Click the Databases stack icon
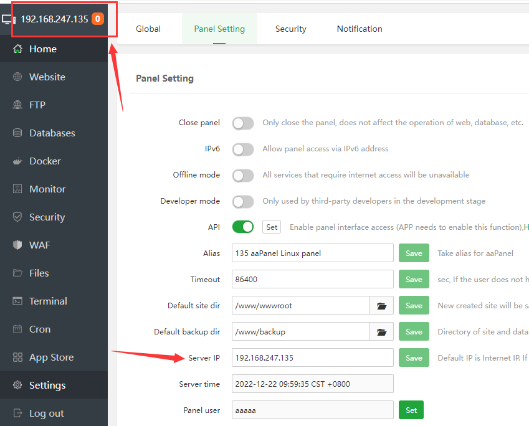 point(17,133)
